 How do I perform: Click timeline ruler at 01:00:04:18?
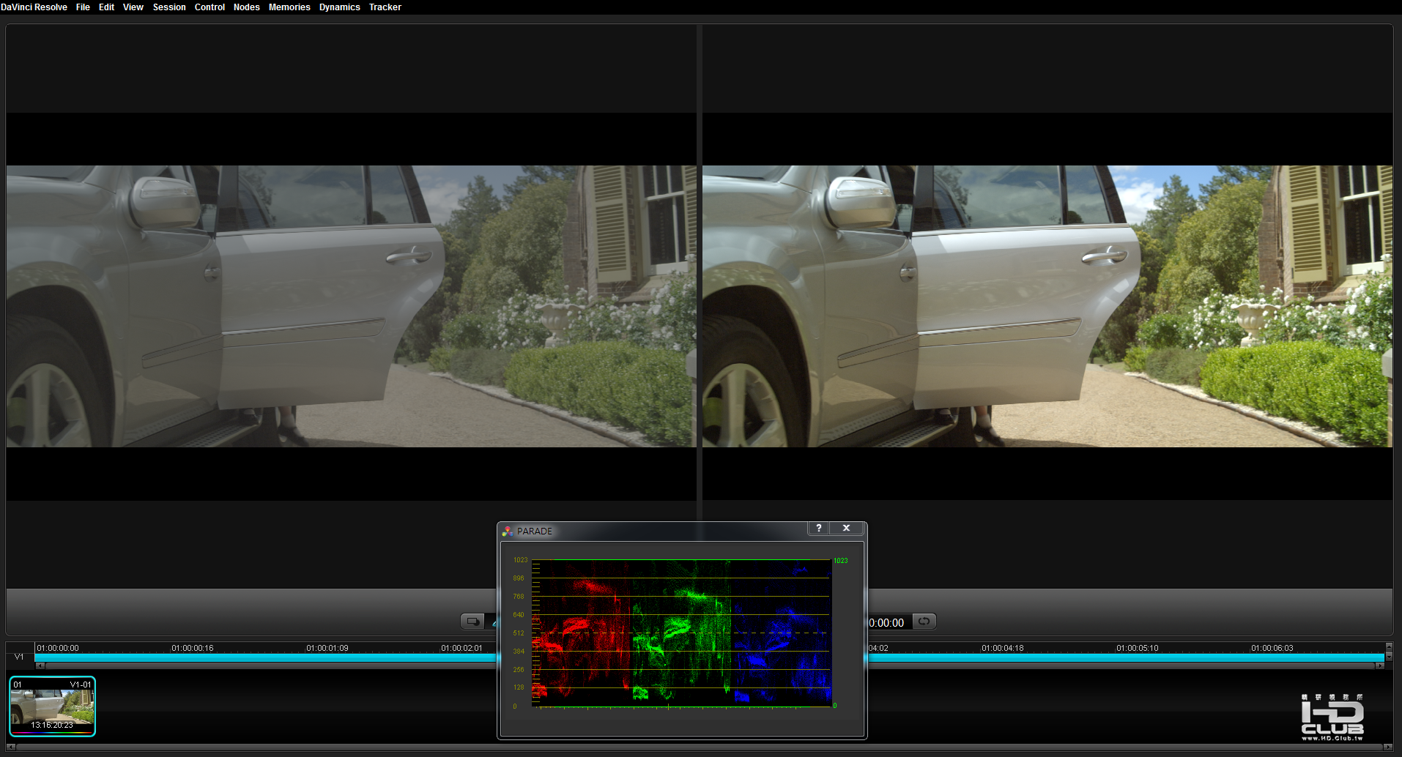(1003, 648)
